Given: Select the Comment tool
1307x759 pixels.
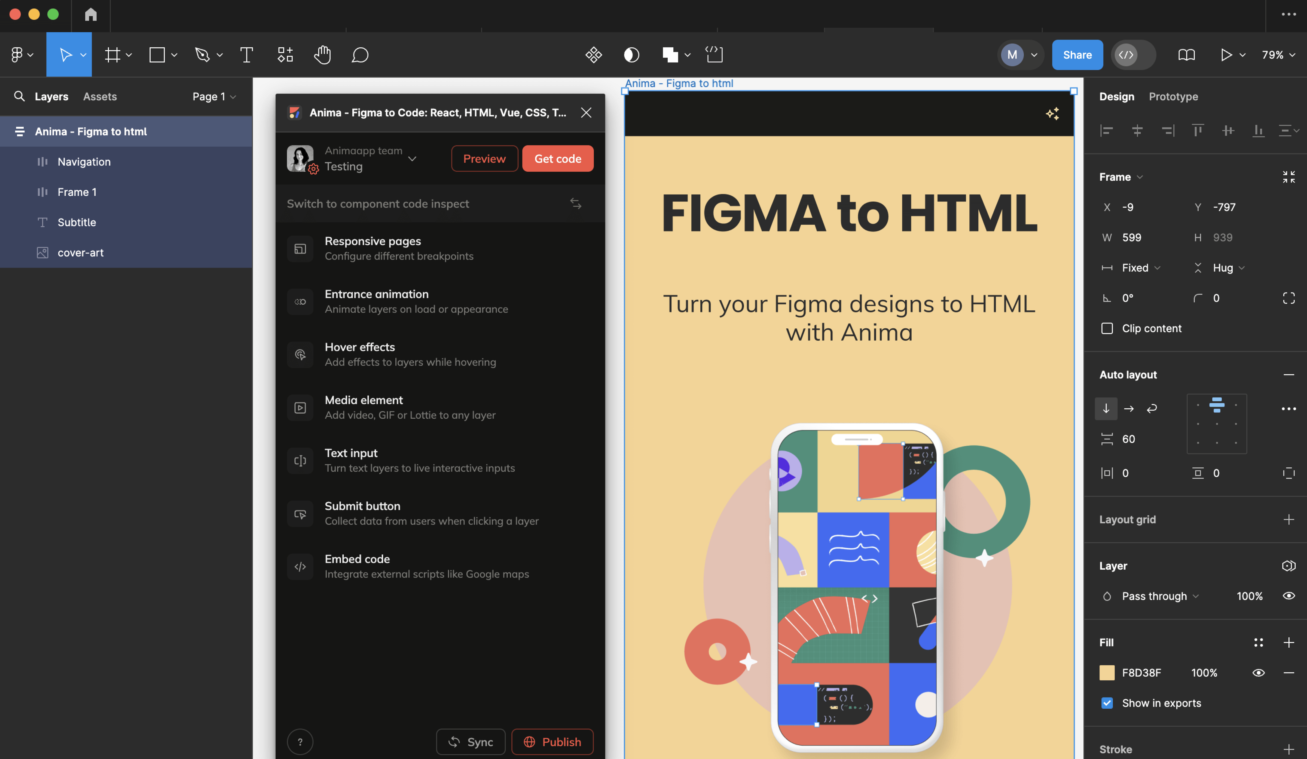Looking at the screenshot, I should (x=360, y=54).
